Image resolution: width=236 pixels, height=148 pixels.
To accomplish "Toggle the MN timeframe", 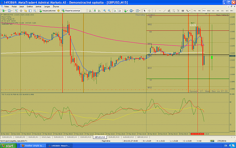I will [231, 11].
